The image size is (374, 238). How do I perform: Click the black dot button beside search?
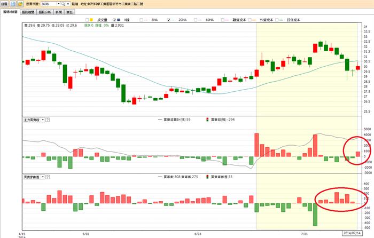point(68,4)
